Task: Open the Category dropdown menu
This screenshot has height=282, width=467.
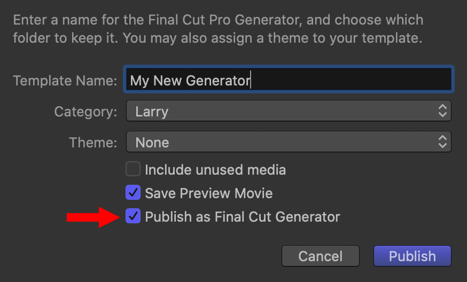Action: pos(289,112)
